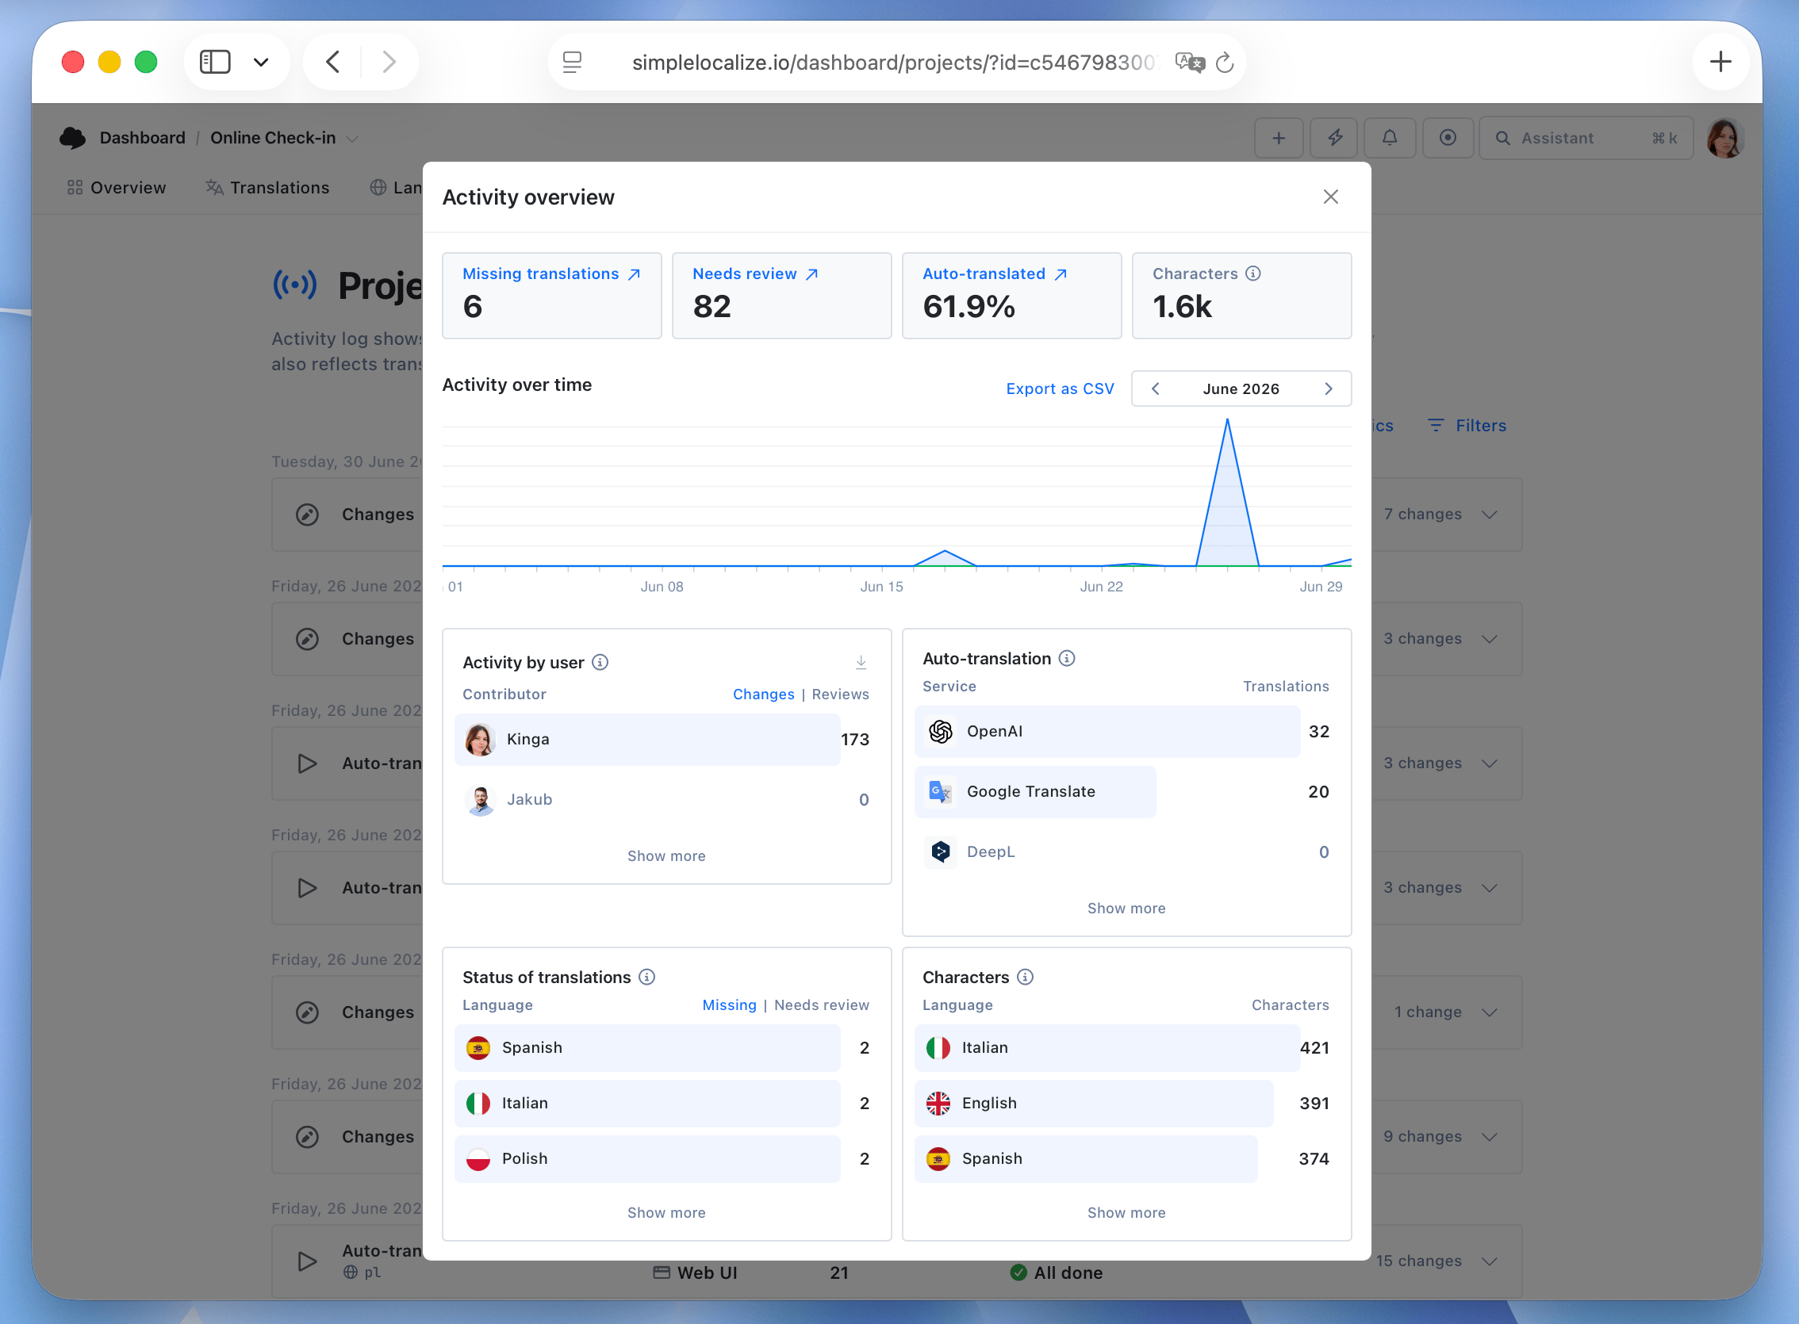Toggle the browser sidebar icon
The image size is (1799, 1324).
tap(215, 62)
